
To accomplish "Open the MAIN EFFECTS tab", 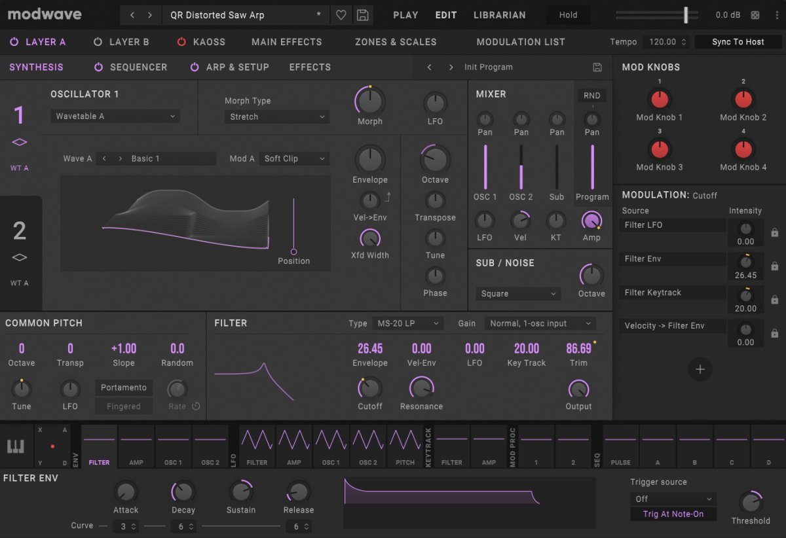I will point(287,42).
